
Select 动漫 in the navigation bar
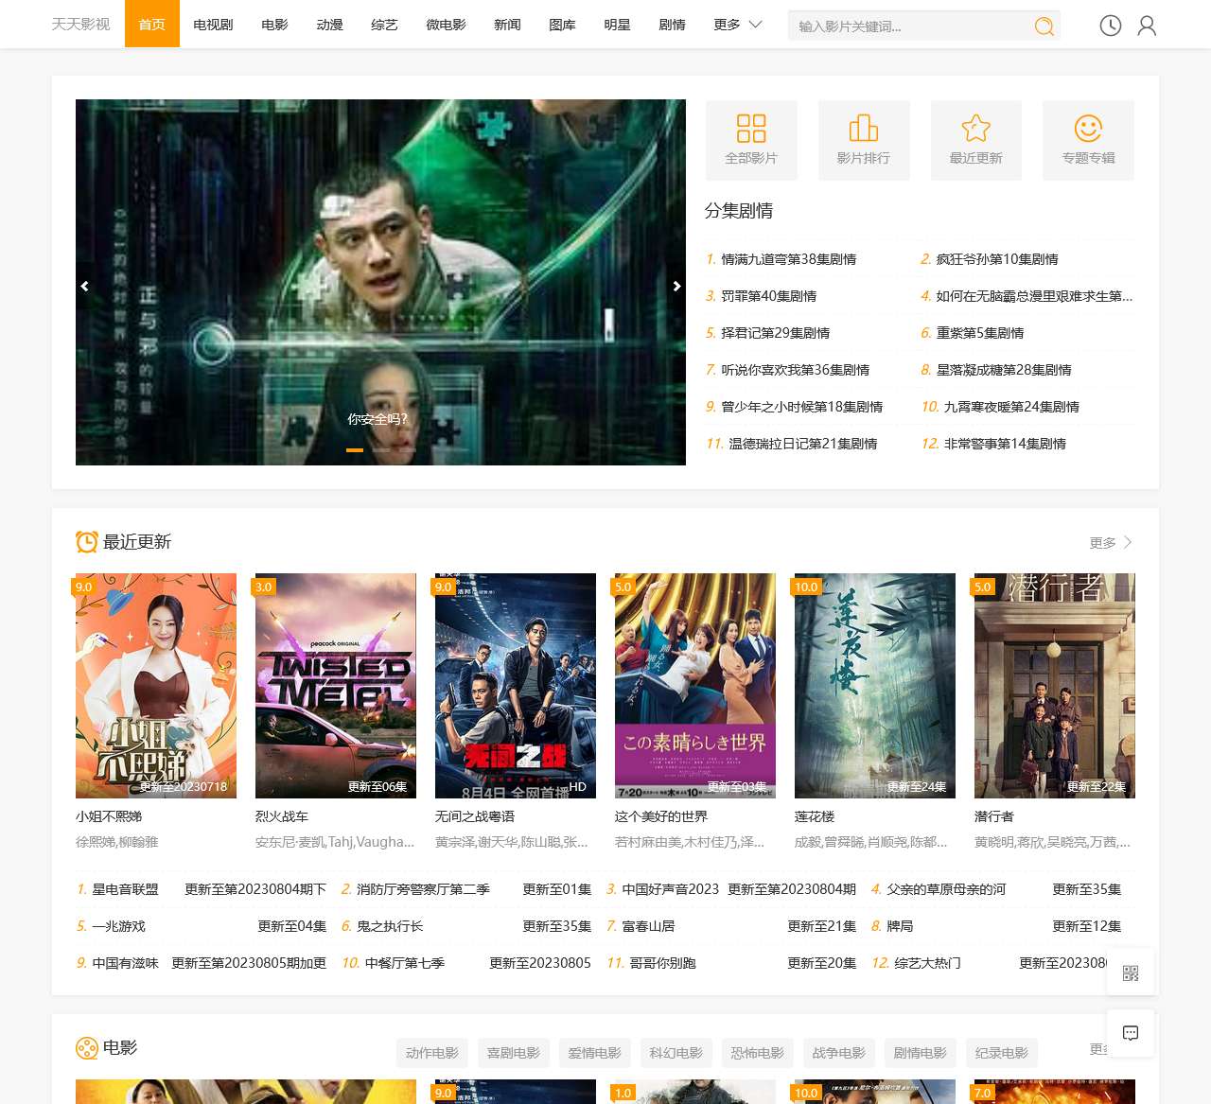point(329,26)
